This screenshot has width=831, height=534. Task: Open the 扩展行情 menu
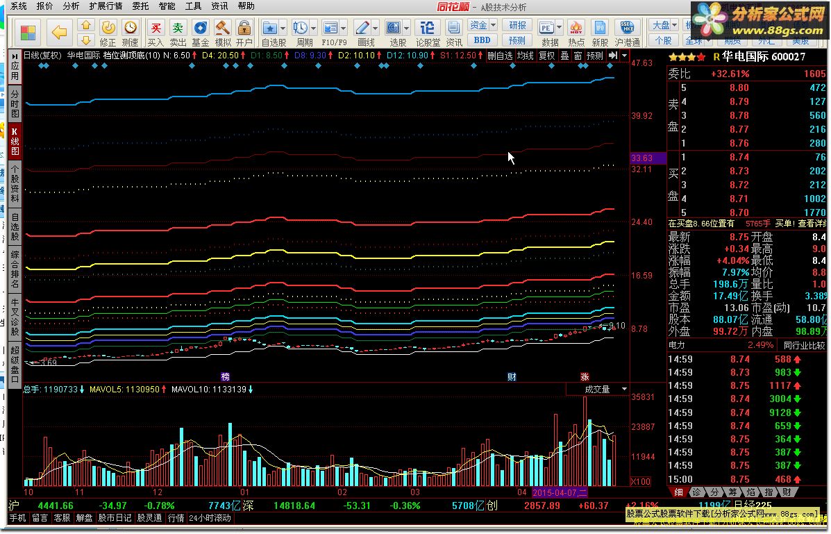click(x=106, y=6)
